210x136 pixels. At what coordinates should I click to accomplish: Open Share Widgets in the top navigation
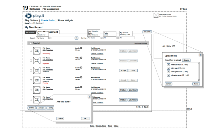[x=65, y=20]
